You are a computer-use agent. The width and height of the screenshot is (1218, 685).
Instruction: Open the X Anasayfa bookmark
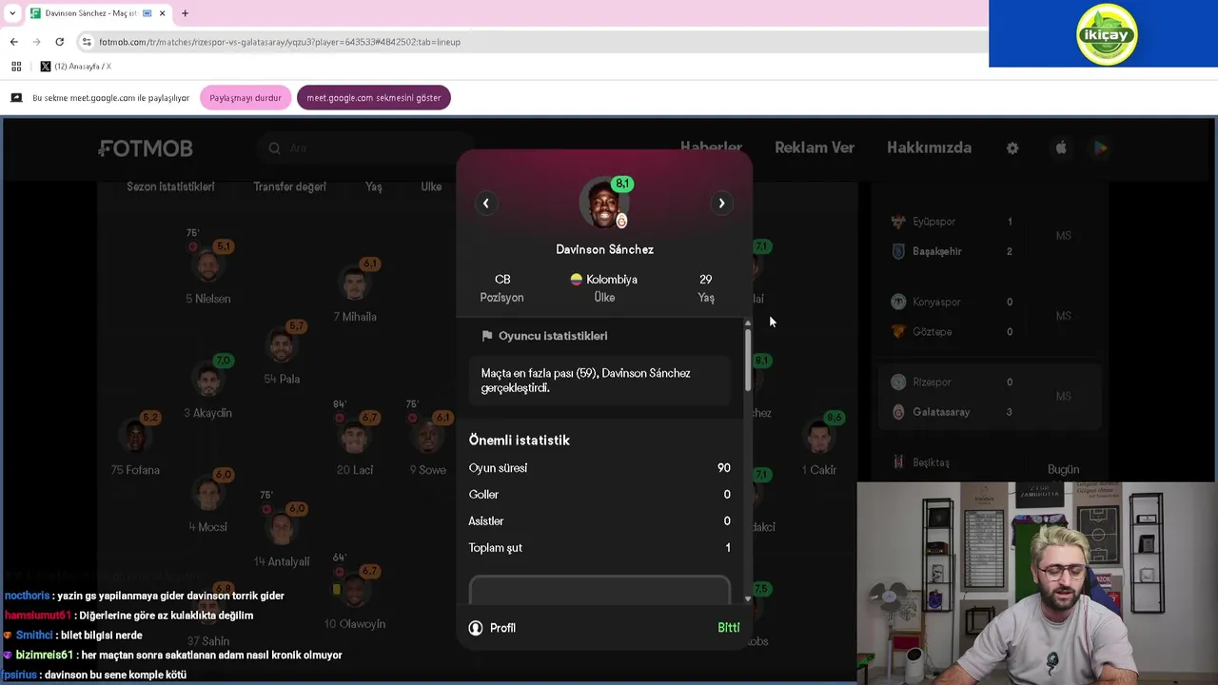tap(76, 67)
